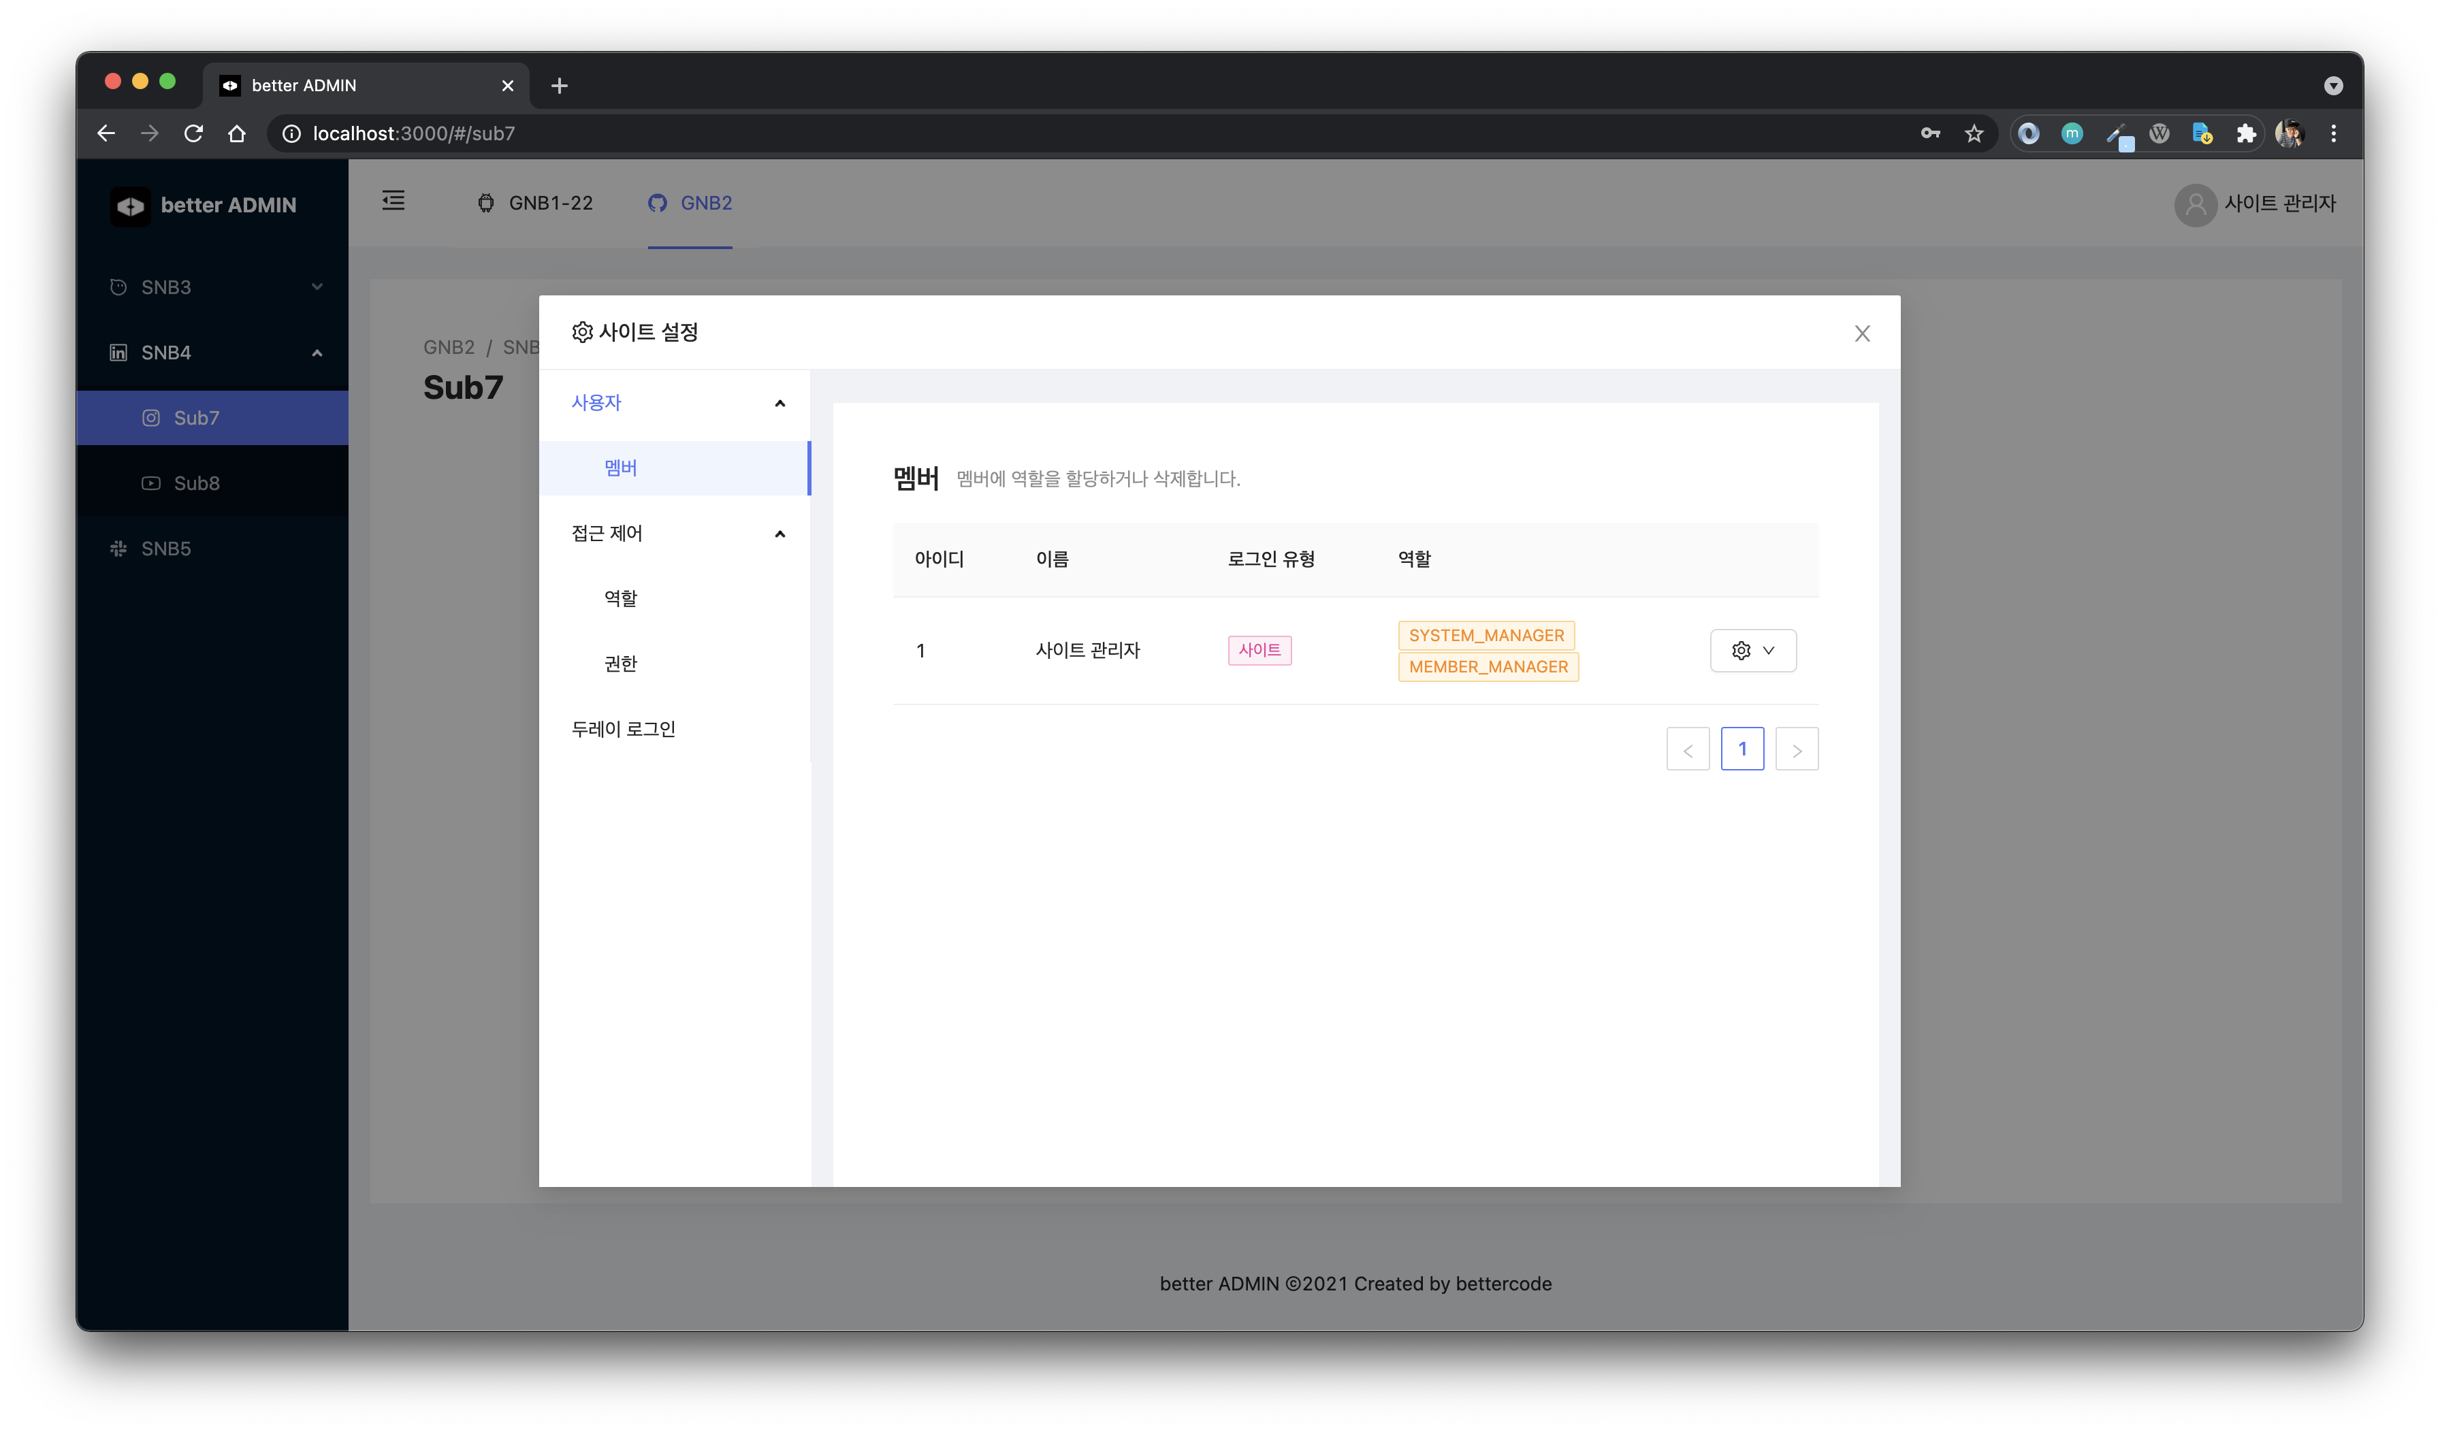Viewport: 2440px width, 1432px height.
Task: Click the video icon beside Sub8
Action: click(151, 483)
